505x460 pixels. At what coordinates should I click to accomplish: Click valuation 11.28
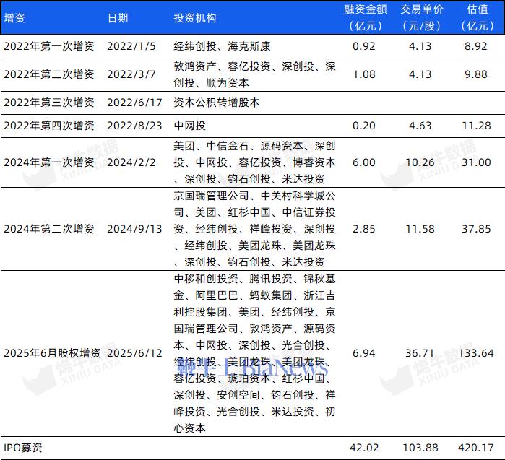476,126
